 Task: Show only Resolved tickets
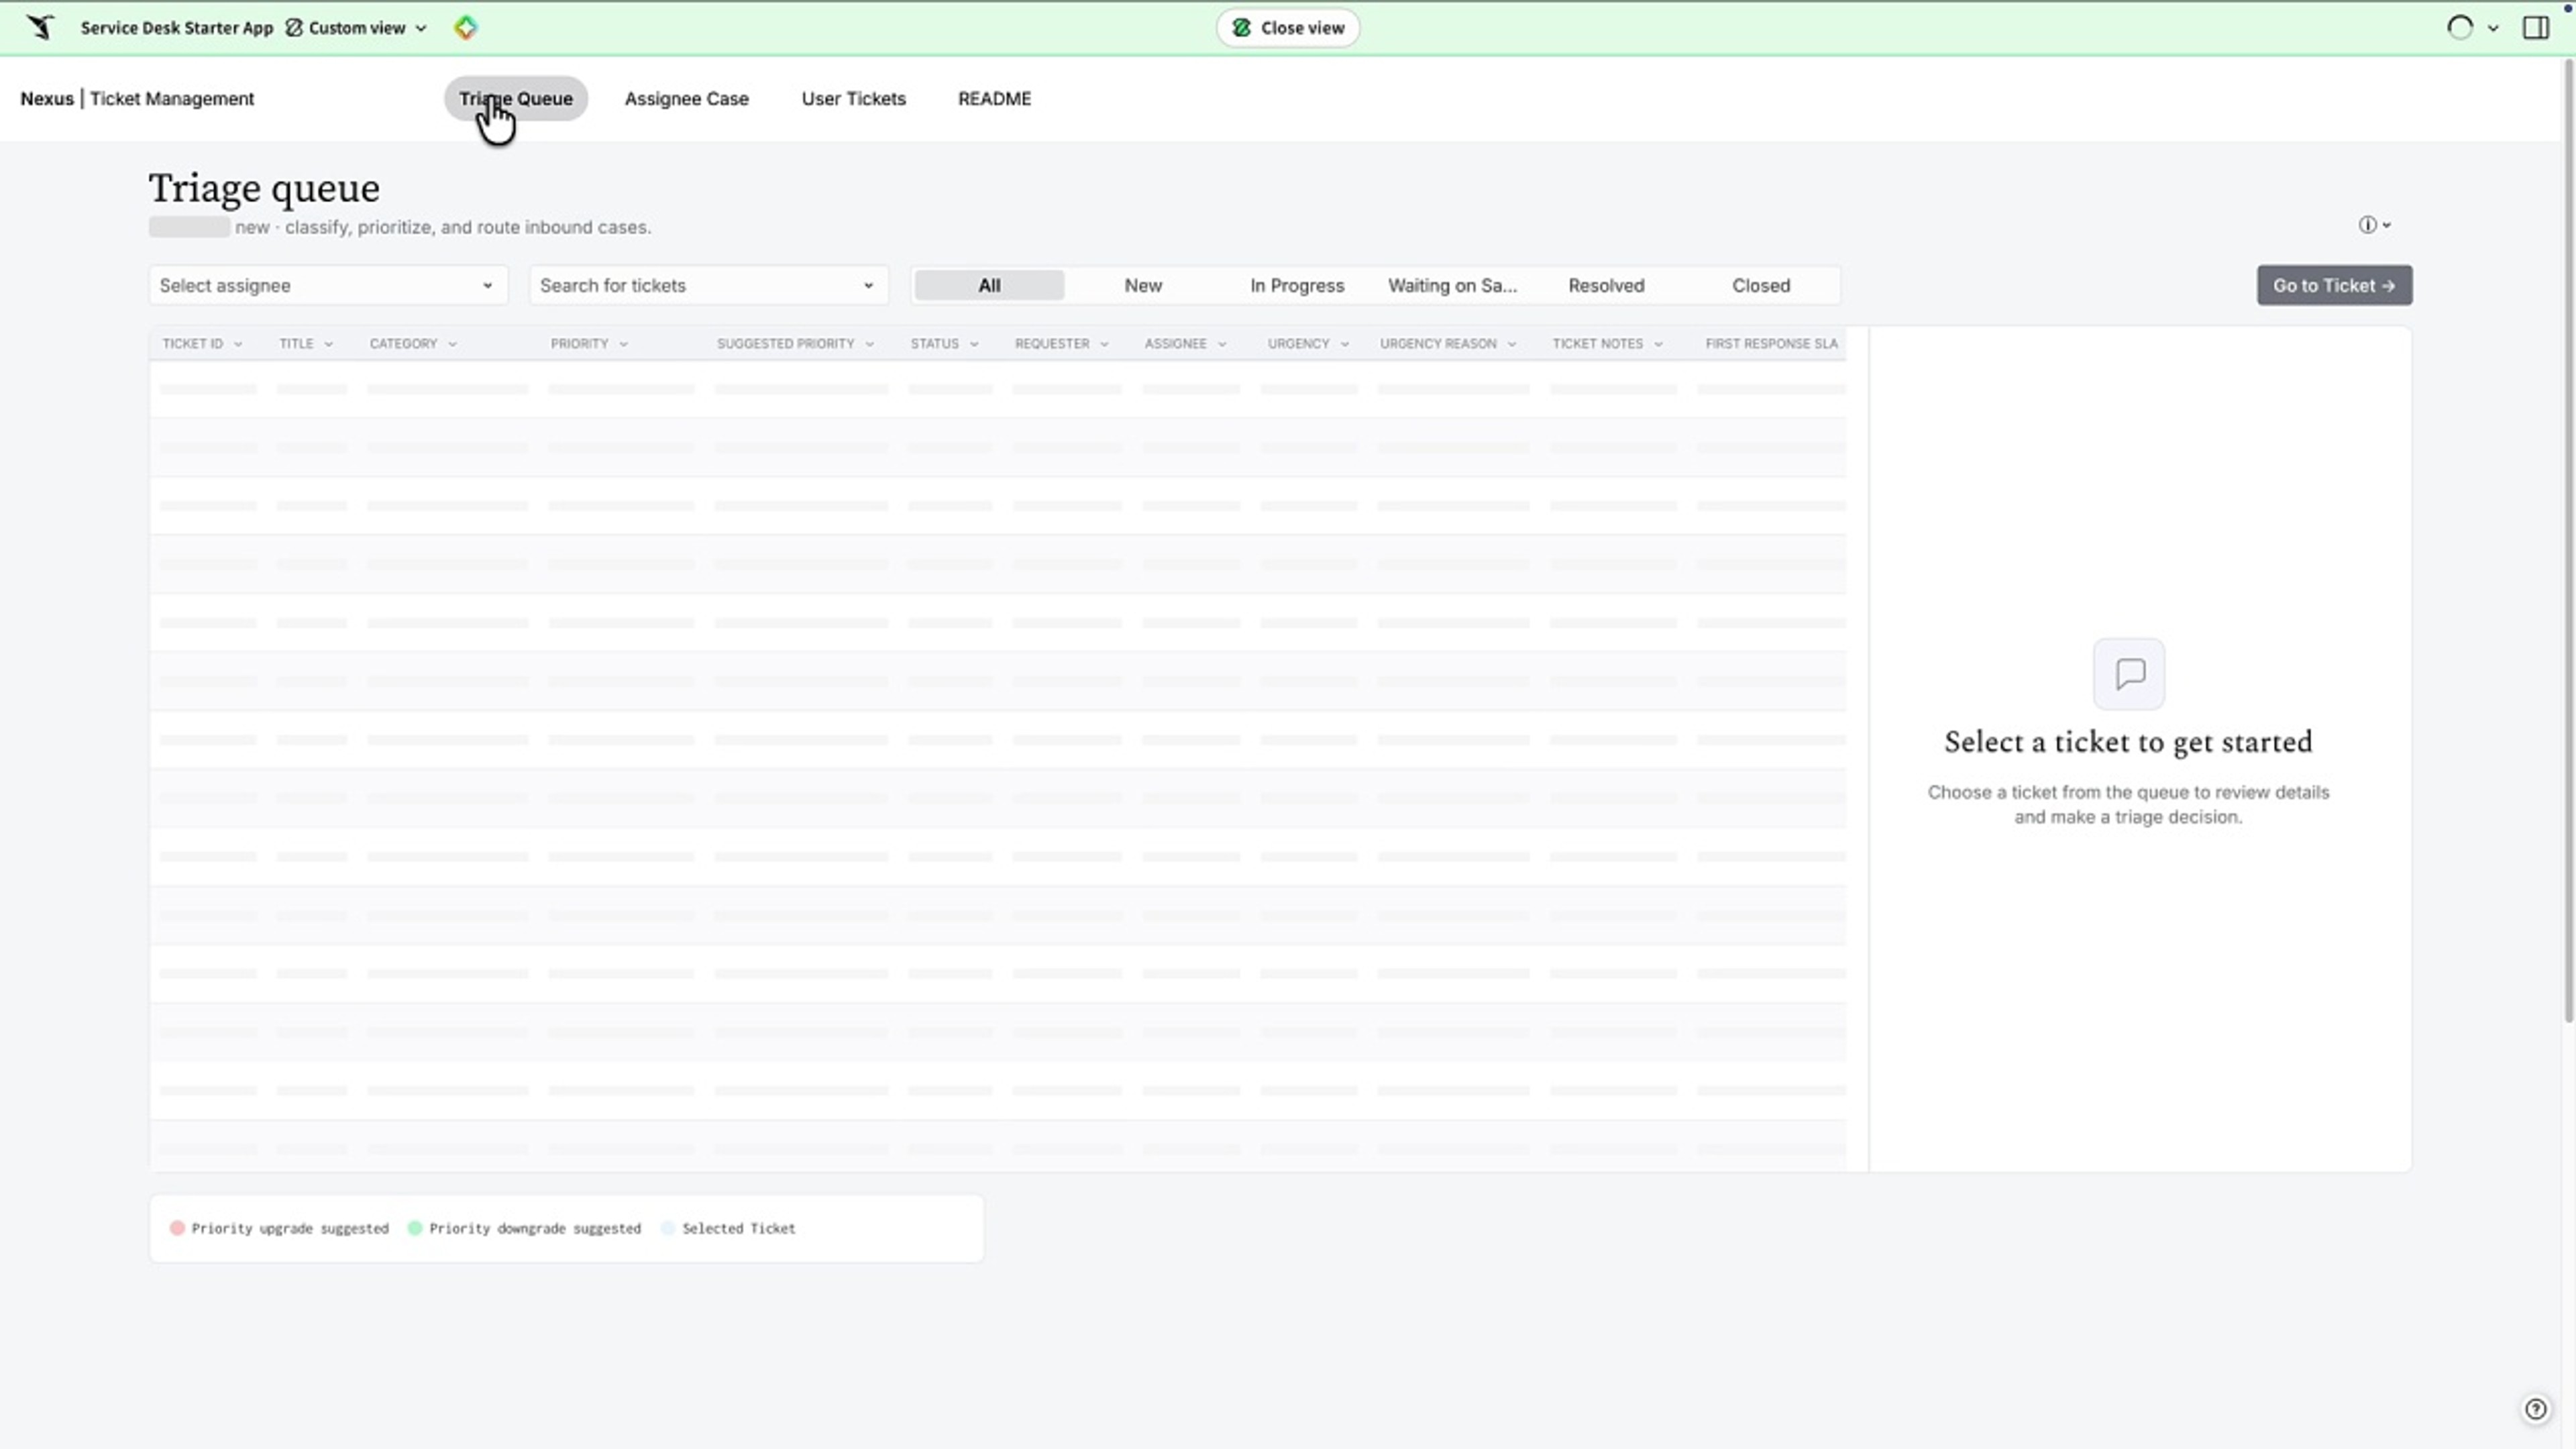tap(1606, 285)
